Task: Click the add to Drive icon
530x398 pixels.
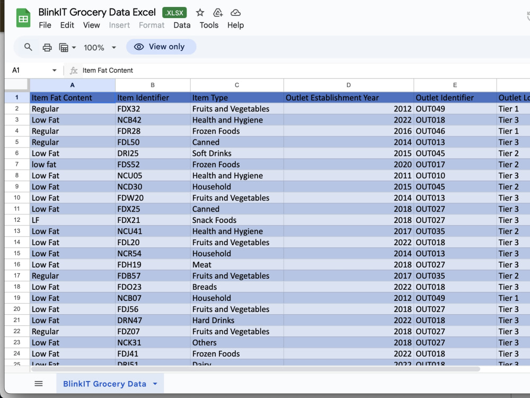Action: (x=218, y=13)
